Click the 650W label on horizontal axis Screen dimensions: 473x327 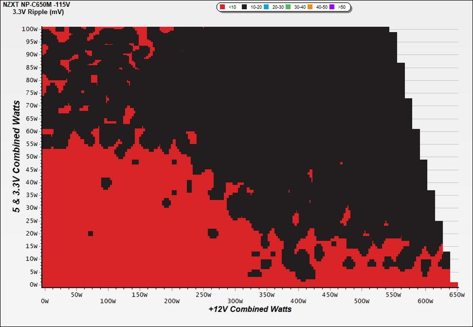pos(457,295)
